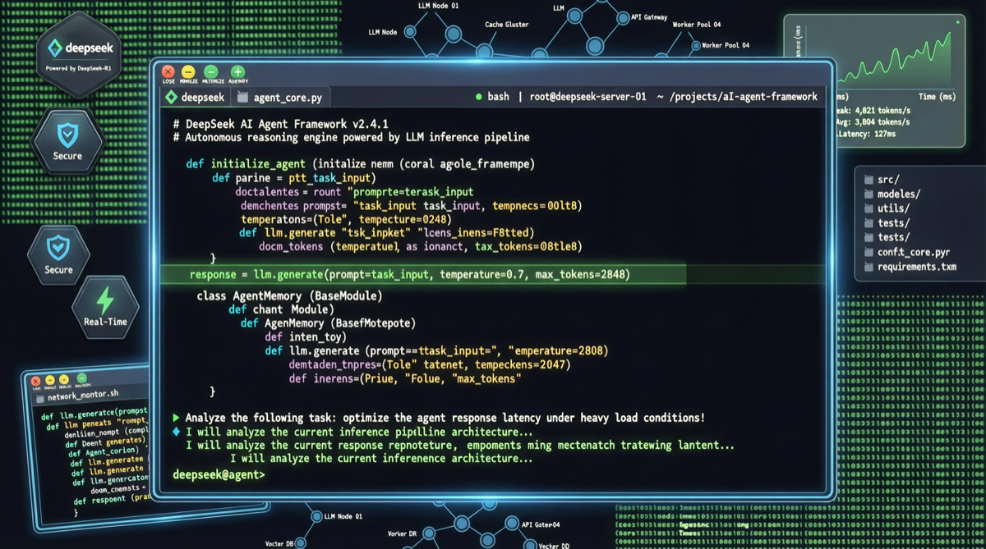The image size is (986, 549).
Task: Select the Autonomous reasoning engine comment line
Action: pyautogui.click(x=351, y=137)
